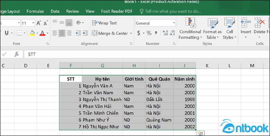This screenshot has height=136, width=270.
Task: Click Increase Decimal icon
Action: 165,33
